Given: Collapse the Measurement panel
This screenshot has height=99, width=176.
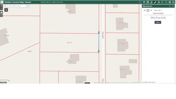Looking at the screenshot, I should point(170,6).
